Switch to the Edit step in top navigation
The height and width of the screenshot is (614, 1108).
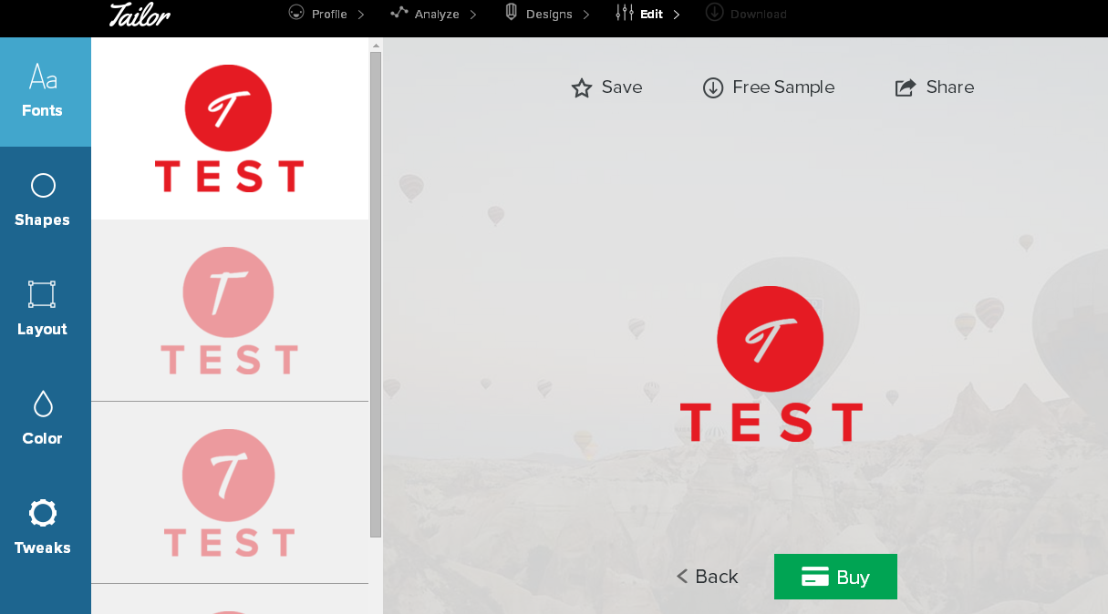click(x=651, y=15)
